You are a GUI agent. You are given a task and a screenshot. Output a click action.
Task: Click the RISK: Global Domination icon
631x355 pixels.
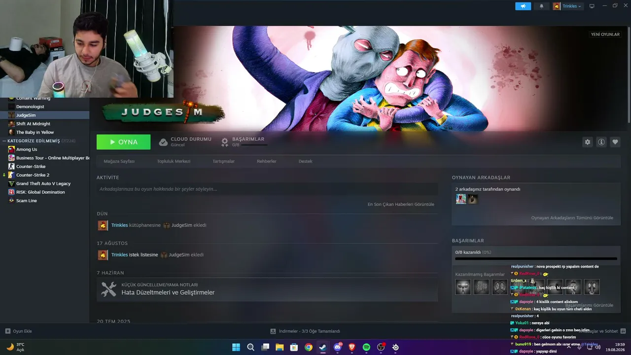point(11,192)
